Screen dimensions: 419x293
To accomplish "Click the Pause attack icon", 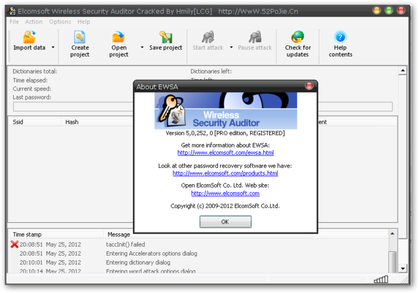I will [x=255, y=37].
